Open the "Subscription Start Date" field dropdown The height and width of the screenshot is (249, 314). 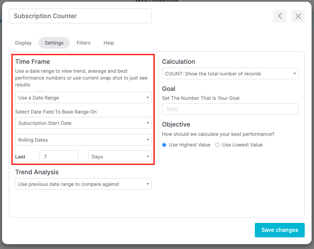tap(83, 123)
